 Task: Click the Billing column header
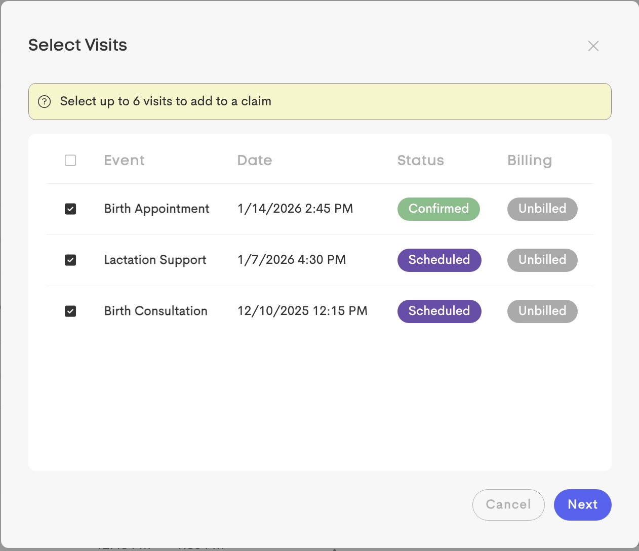[529, 161]
